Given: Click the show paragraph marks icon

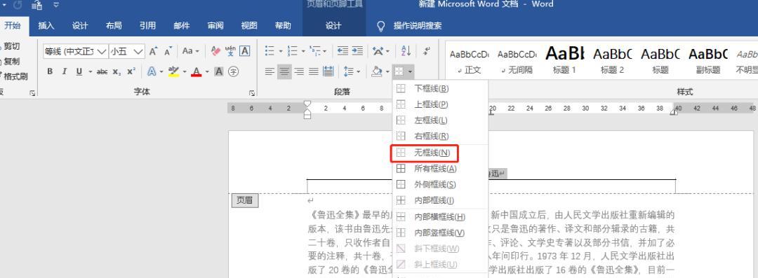Looking at the screenshot, I should 427,50.
